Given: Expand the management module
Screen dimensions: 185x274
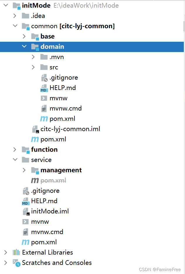Looking at the screenshot, I should point(24,170).
